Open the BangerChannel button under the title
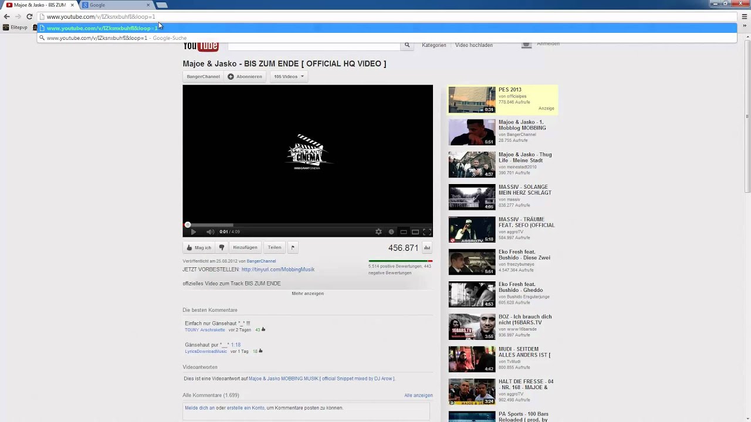This screenshot has height=422, width=751. pos(203,76)
